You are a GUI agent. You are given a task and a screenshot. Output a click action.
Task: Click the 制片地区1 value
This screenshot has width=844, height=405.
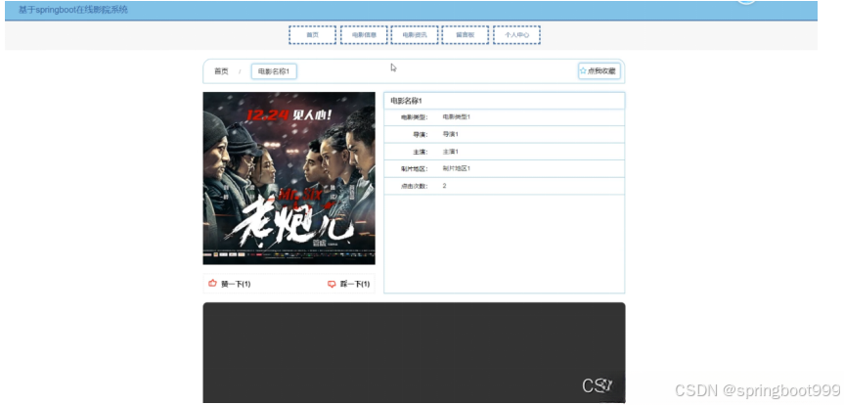pyautogui.click(x=457, y=168)
